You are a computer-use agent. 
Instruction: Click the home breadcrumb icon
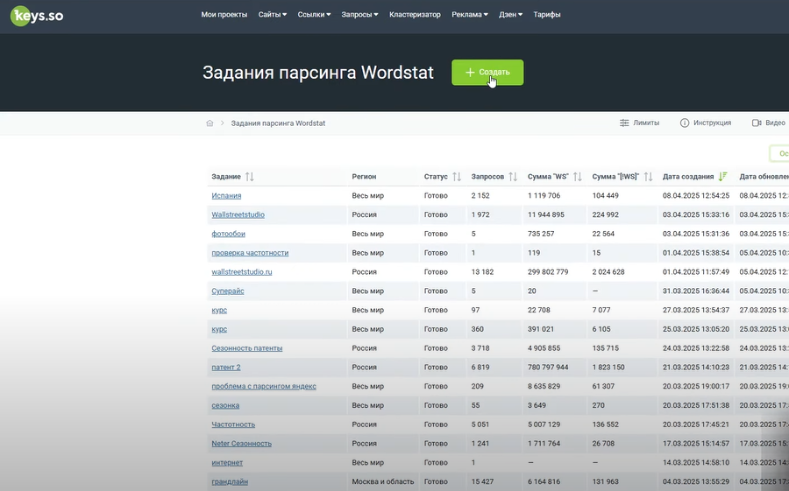coord(210,123)
